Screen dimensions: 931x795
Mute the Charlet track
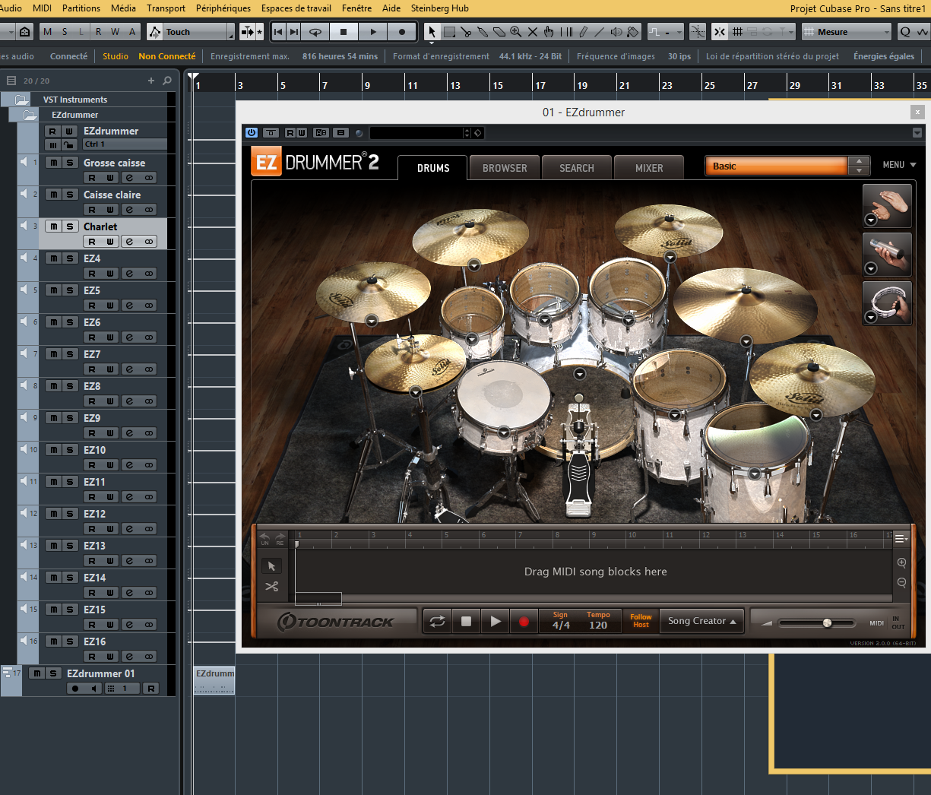point(53,226)
